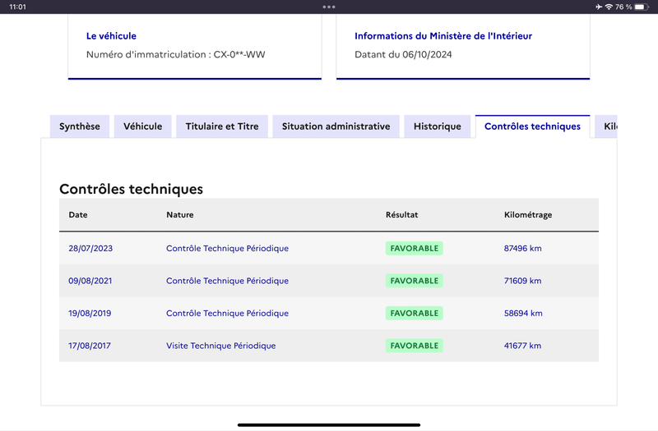Click Contrôle Technique Périodique in 09/08/2021 row
The width and height of the screenshot is (658, 431).
point(228,281)
